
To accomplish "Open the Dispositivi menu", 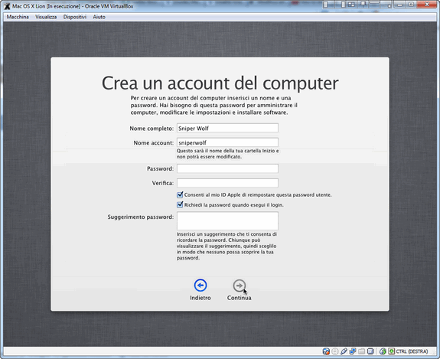I will click(75, 17).
